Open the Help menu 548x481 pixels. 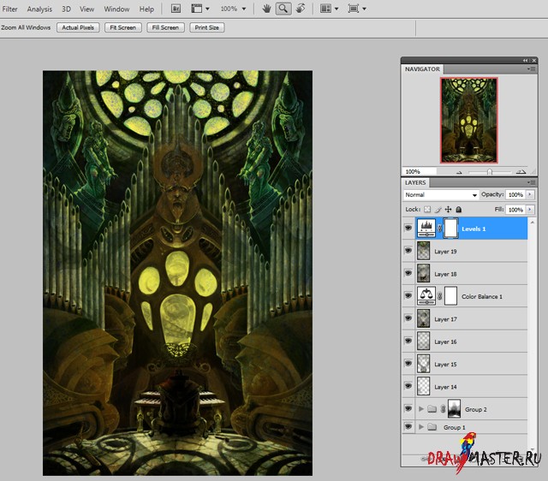click(x=146, y=9)
